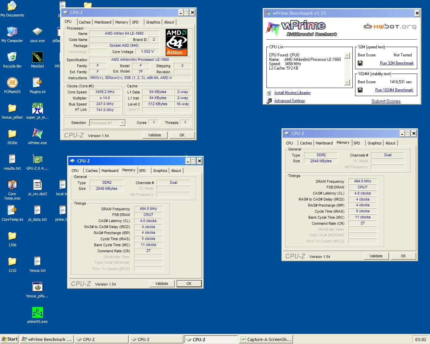430x344 pixels.
Task: Launch wPrime.exe desktop icon
Action: [37, 137]
